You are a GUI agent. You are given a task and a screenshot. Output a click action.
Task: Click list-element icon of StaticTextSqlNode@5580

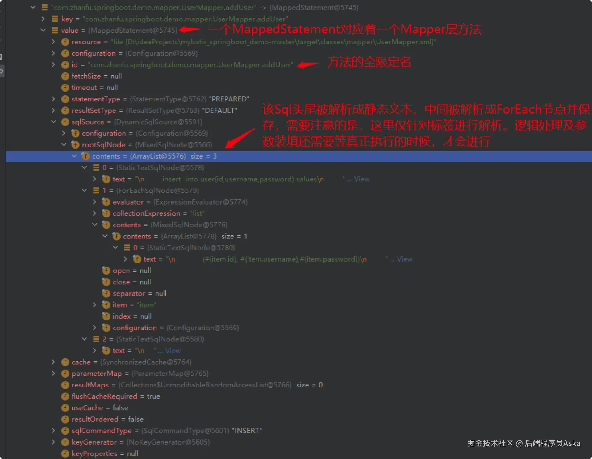coord(96,339)
